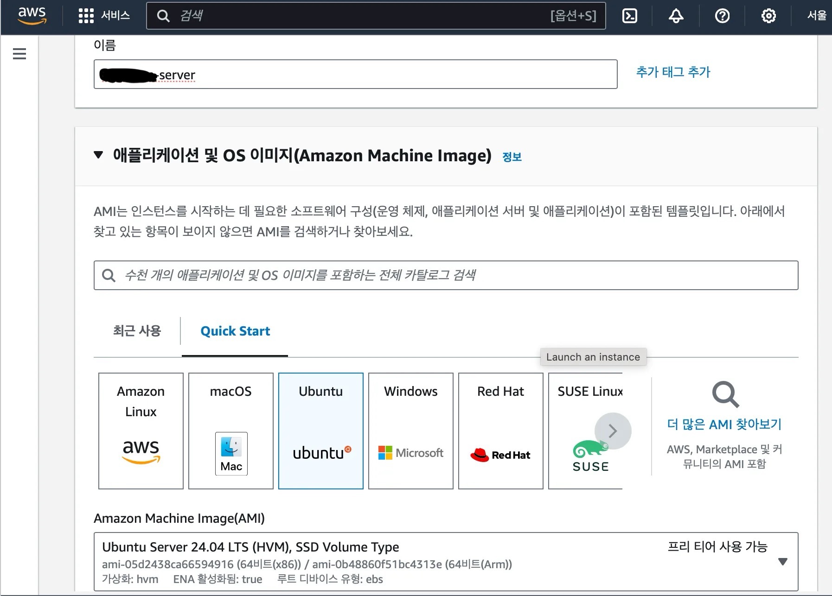Open the help question mark icon

pyautogui.click(x=722, y=16)
